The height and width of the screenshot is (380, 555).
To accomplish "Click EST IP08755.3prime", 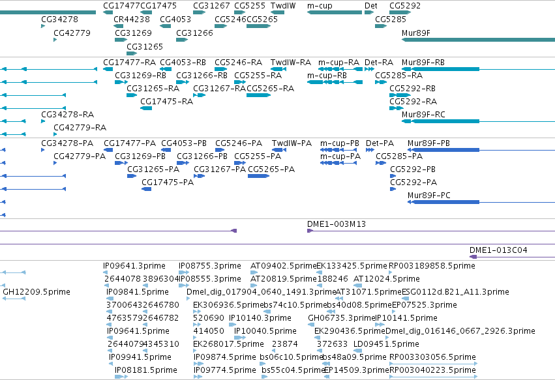I will coord(209,266).
